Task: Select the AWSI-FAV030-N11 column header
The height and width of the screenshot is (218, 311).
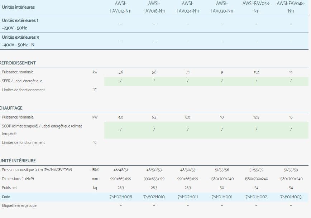Action: 221,7
